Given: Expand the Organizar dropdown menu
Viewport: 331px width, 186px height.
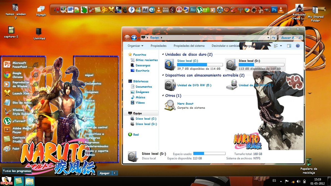Looking at the screenshot, I should click(x=136, y=46).
